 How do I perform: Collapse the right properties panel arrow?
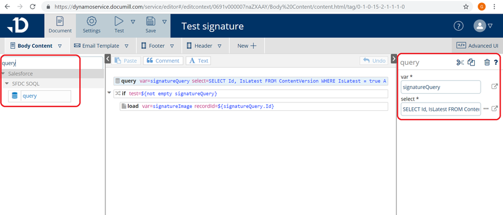394,59
